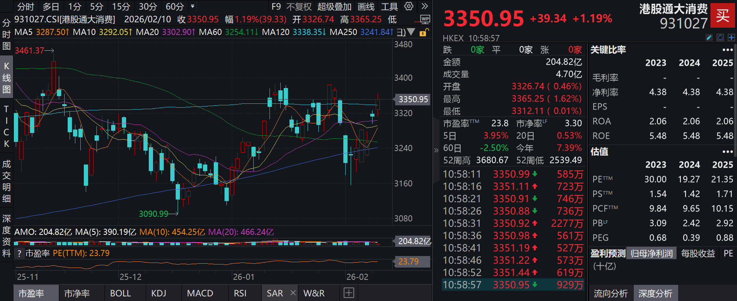Switch to the MACD indicator tab

(200, 293)
